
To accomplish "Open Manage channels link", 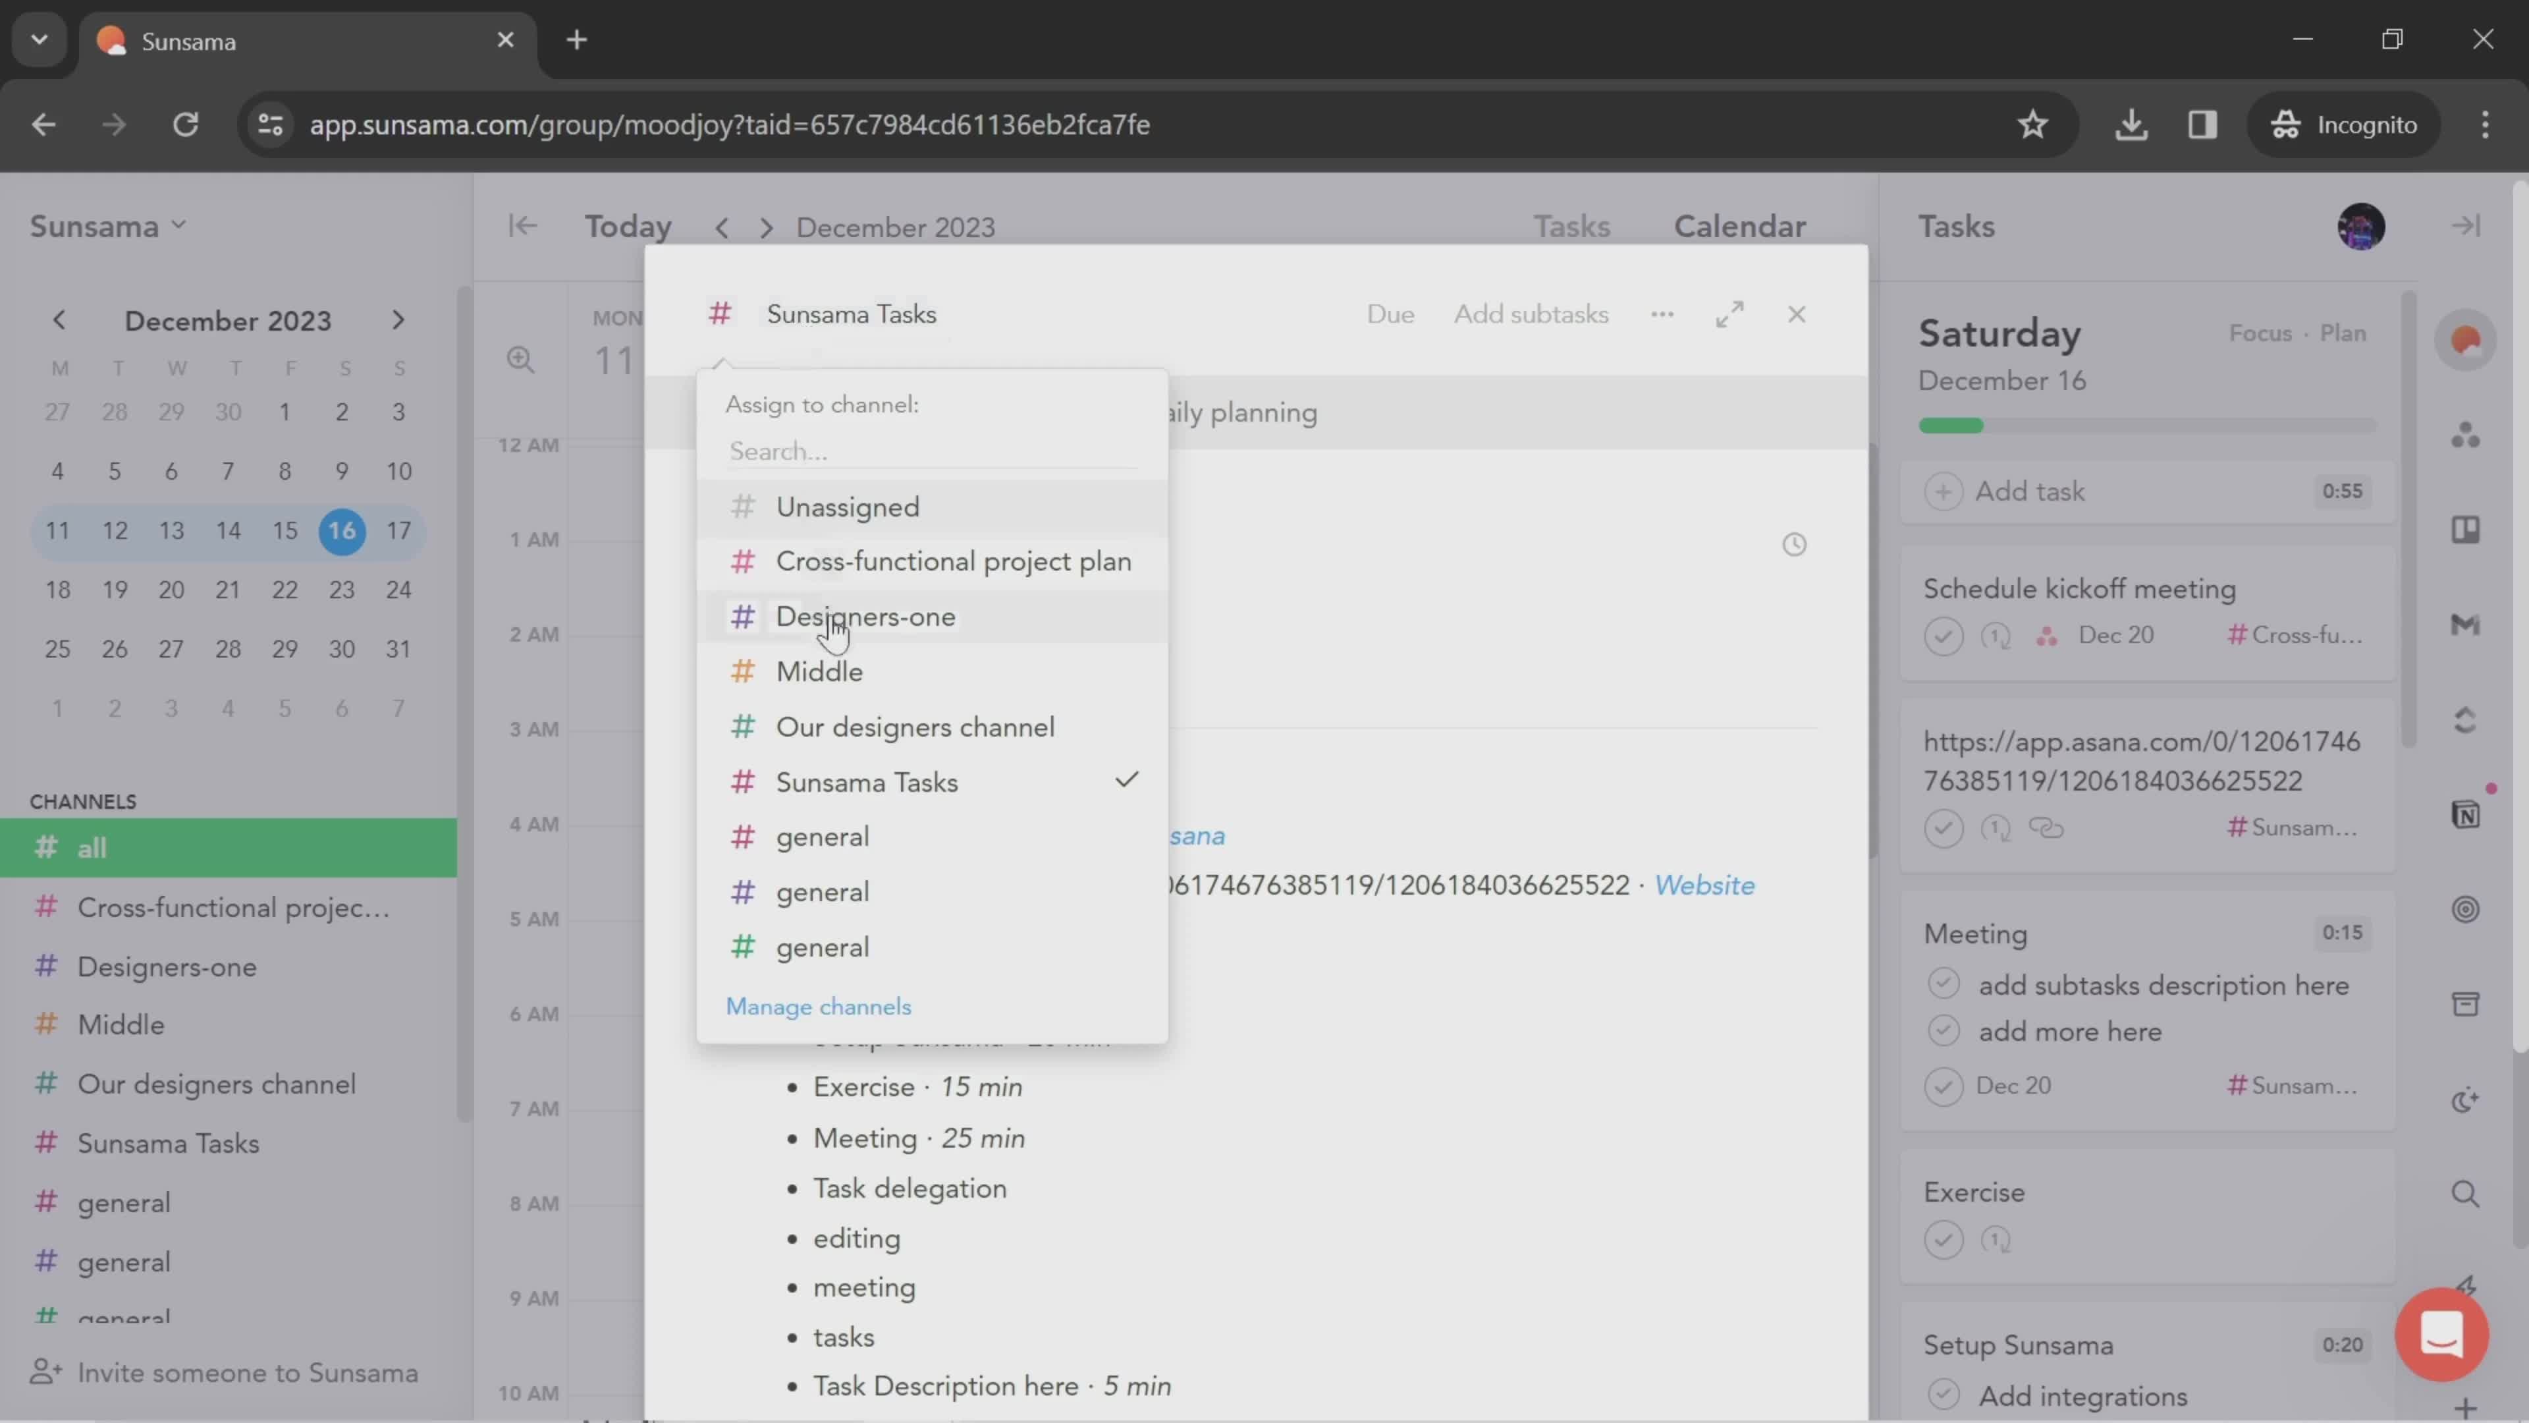I will point(819,1007).
